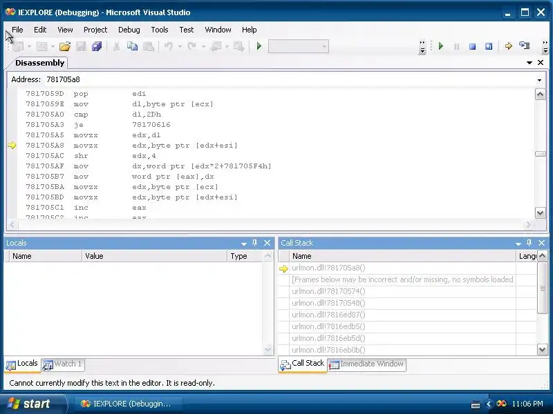The width and height of the screenshot is (553, 414).
Task: Open standard toolbar options overflow
Action: 422,47
